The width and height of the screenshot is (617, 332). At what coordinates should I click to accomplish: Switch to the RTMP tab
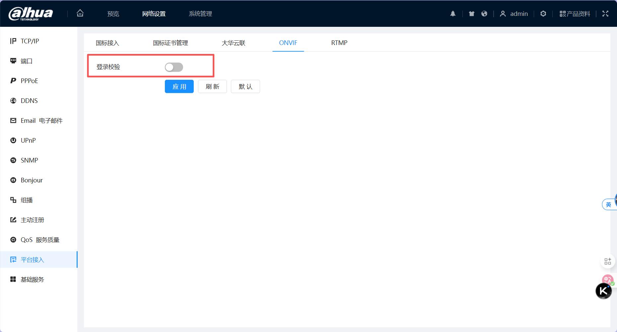(x=339, y=43)
